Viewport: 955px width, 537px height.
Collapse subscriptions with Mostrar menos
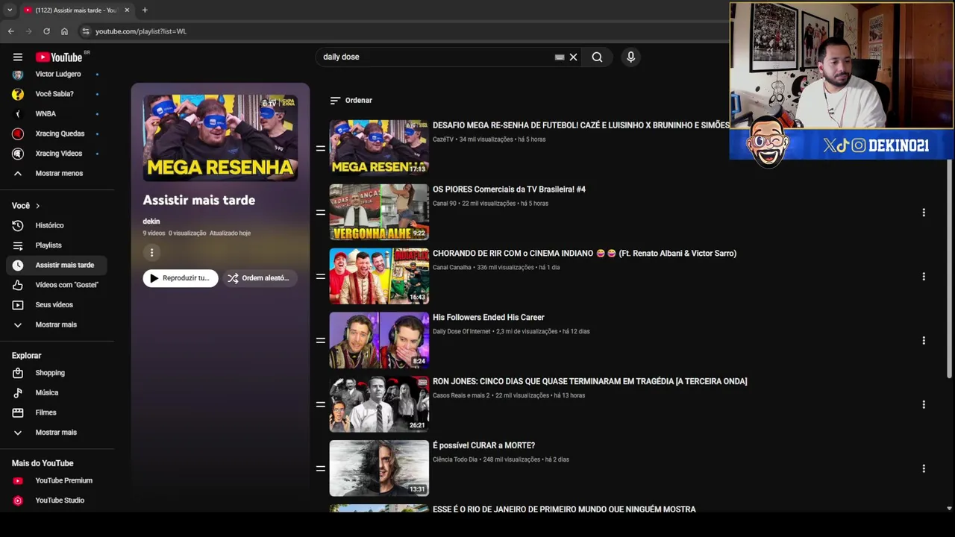click(56, 173)
